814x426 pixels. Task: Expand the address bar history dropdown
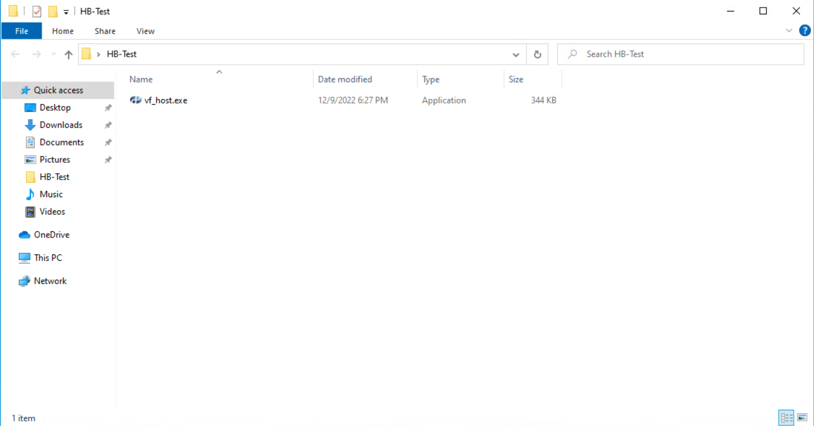point(516,54)
